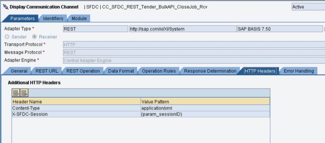Click the http://sap.com/xi/XI/System namespace field
Image resolution: width=325 pixels, height=143 pixels.
tap(183, 29)
